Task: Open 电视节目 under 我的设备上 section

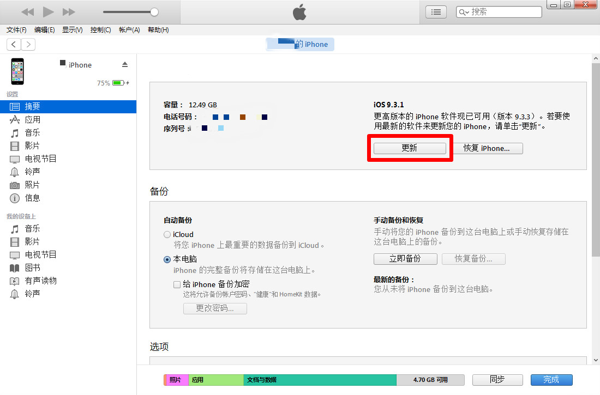Action: [68, 254]
